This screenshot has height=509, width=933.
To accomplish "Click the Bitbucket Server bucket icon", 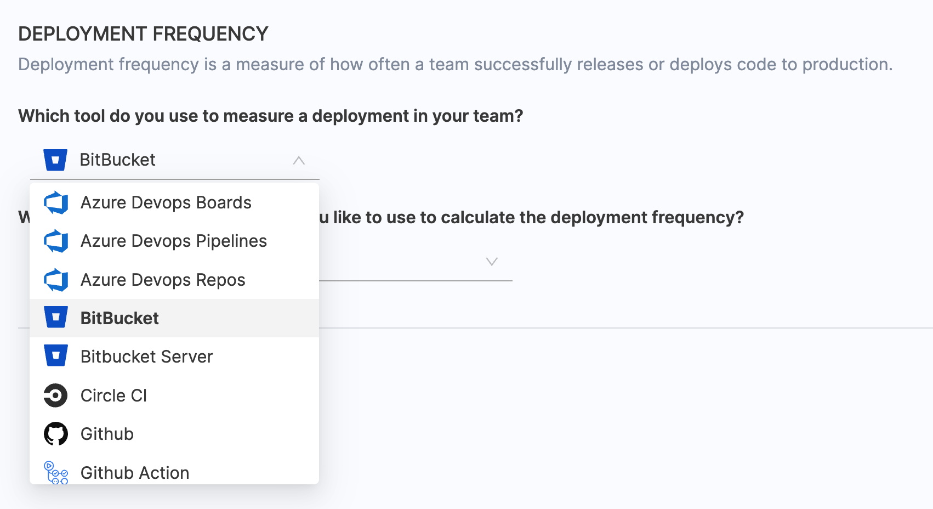I will click(56, 356).
